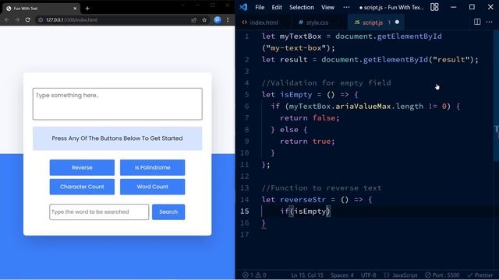
Task: Click the browser address bar URL
Action: pyautogui.click(x=72, y=19)
